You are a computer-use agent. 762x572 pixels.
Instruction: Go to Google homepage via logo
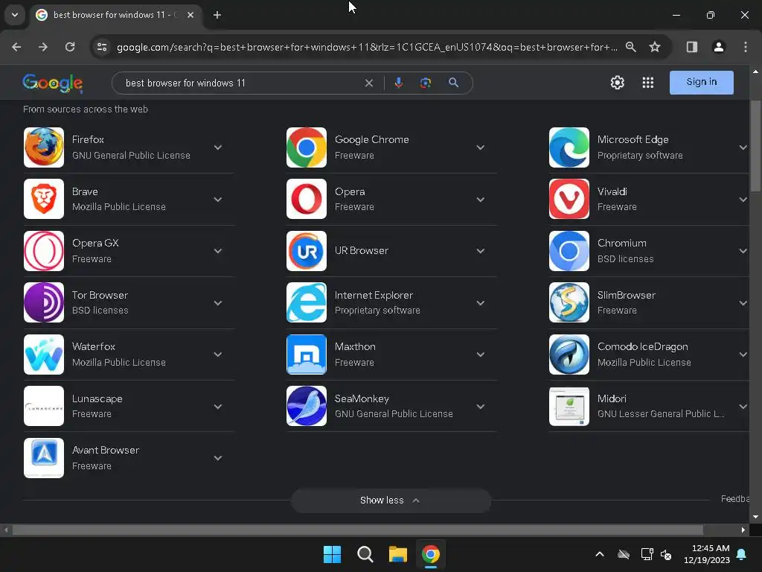[53, 83]
